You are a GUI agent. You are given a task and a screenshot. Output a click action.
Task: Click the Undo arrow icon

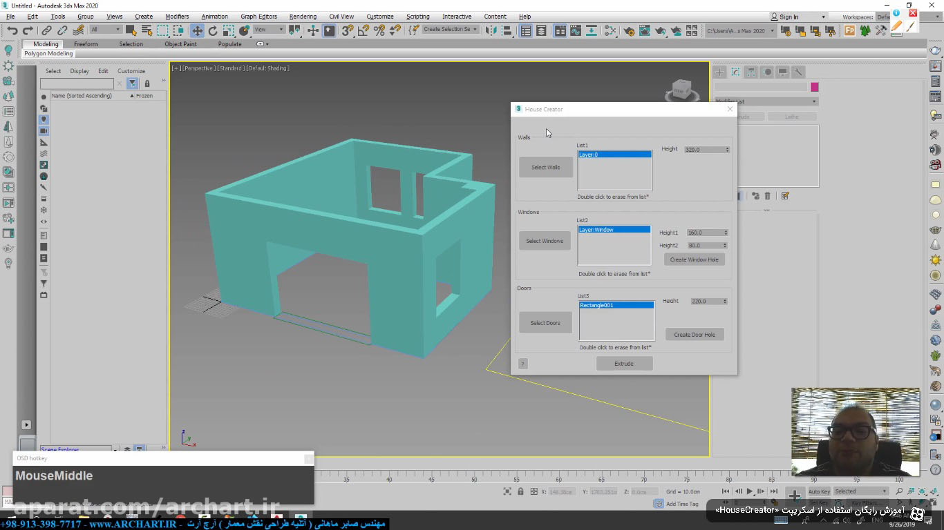click(x=12, y=30)
